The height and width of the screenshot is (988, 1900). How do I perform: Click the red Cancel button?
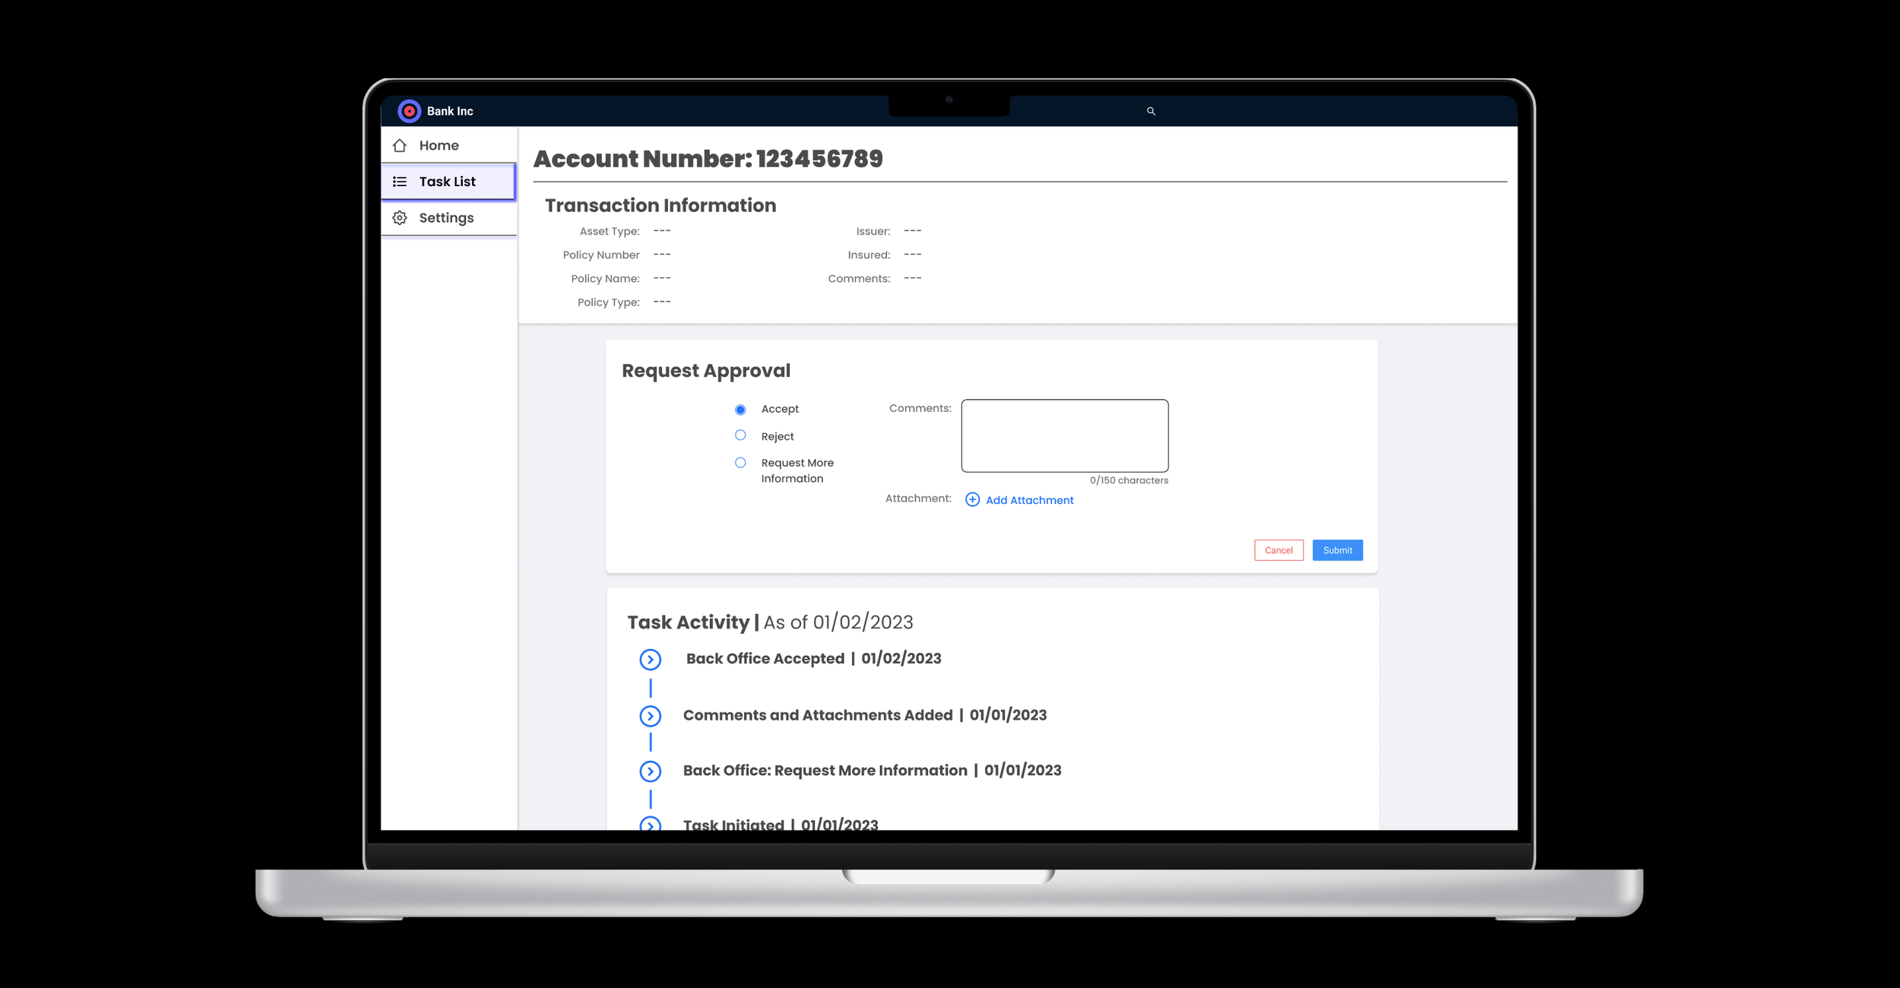(1278, 550)
